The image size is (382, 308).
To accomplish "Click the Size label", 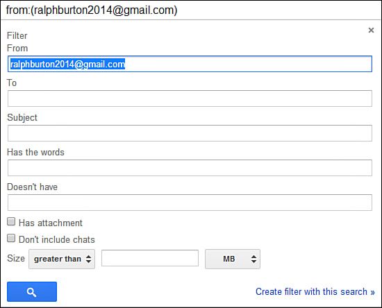I will tap(16, 258).
